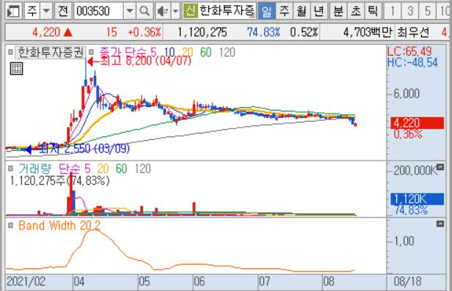
Task: Click the LC:65.49 label
Action: click(x=409, y=51)
